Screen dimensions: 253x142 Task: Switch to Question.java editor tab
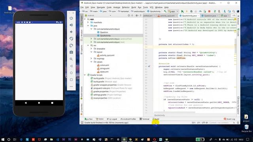click(x=210, y=16)
